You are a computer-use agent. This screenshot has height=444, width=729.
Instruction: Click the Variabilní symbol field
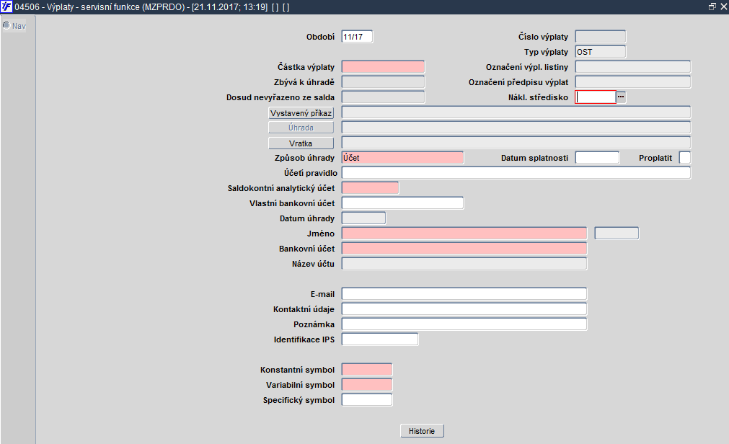pyautogui.click(x=367, y=385)
